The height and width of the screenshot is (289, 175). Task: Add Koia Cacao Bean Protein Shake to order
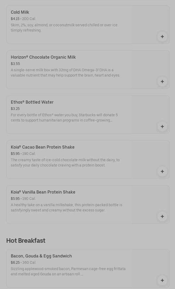(162, 171)
